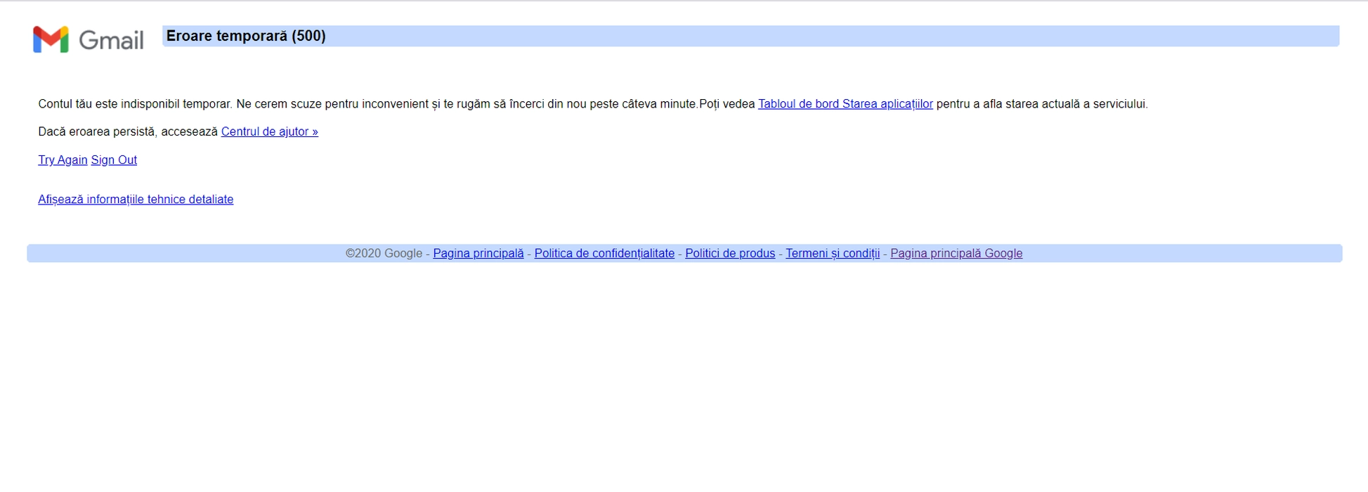This screenshot has width=1368, height=492.
Task: Open the footer 'Pagina principală' link before Politica
Action: (x=478, y=254)
